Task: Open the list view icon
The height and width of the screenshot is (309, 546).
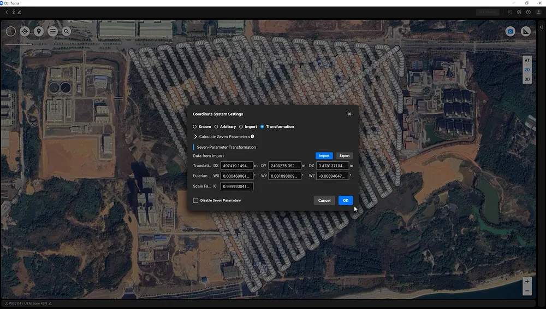Action: (x=52, y=31)
